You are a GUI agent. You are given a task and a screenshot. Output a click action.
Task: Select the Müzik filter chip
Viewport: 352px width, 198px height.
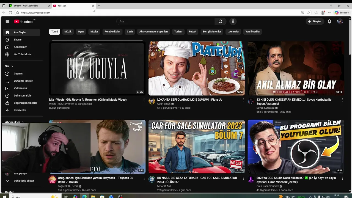tap(68, 32)
